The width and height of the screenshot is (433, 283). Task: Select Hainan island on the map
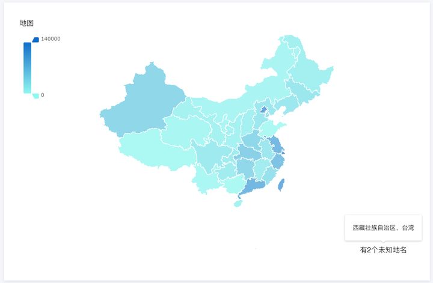[x=238, y=204]
